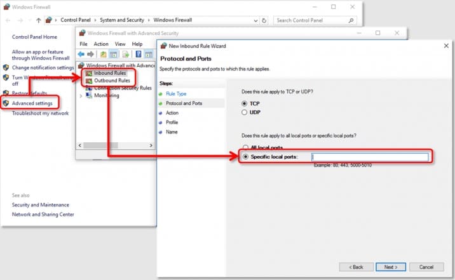This screenshot has height=280, width=455.
Task: Click the tree pane horizontal scrollbar thumb
Action: pyautogui.click(x=100, y=145)
